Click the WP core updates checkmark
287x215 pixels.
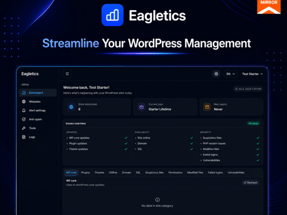(126, 138)
